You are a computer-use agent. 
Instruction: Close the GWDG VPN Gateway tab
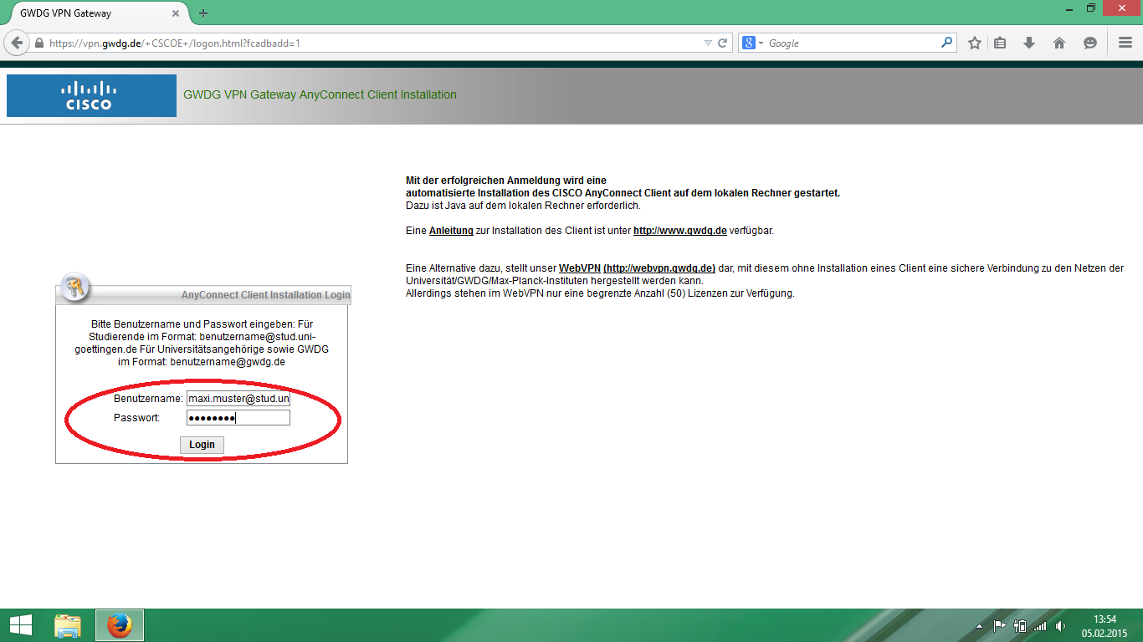pos(175,13)
